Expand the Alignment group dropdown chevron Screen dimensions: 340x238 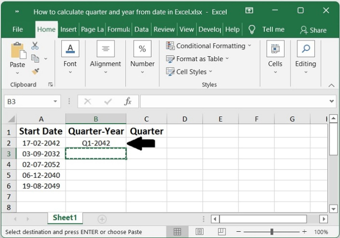[105, 72]
